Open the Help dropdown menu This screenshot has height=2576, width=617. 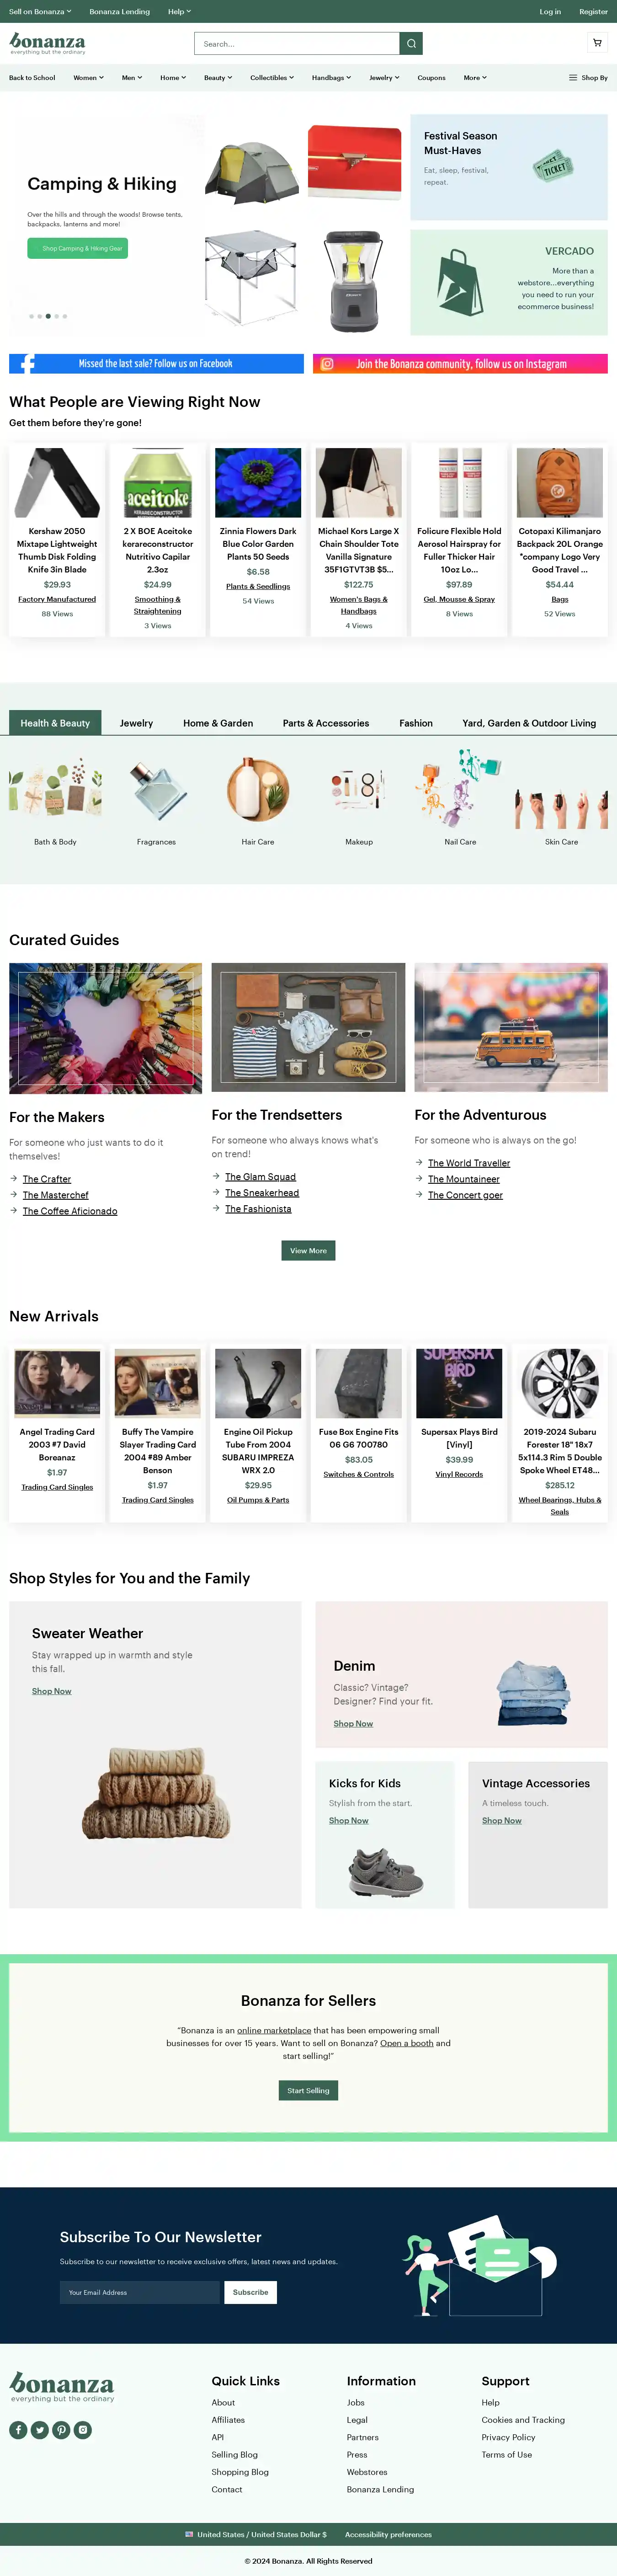(x=178, y=11)
